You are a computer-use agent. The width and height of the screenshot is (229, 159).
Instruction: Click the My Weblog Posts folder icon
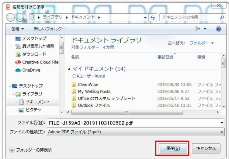(x=74, y=91)
